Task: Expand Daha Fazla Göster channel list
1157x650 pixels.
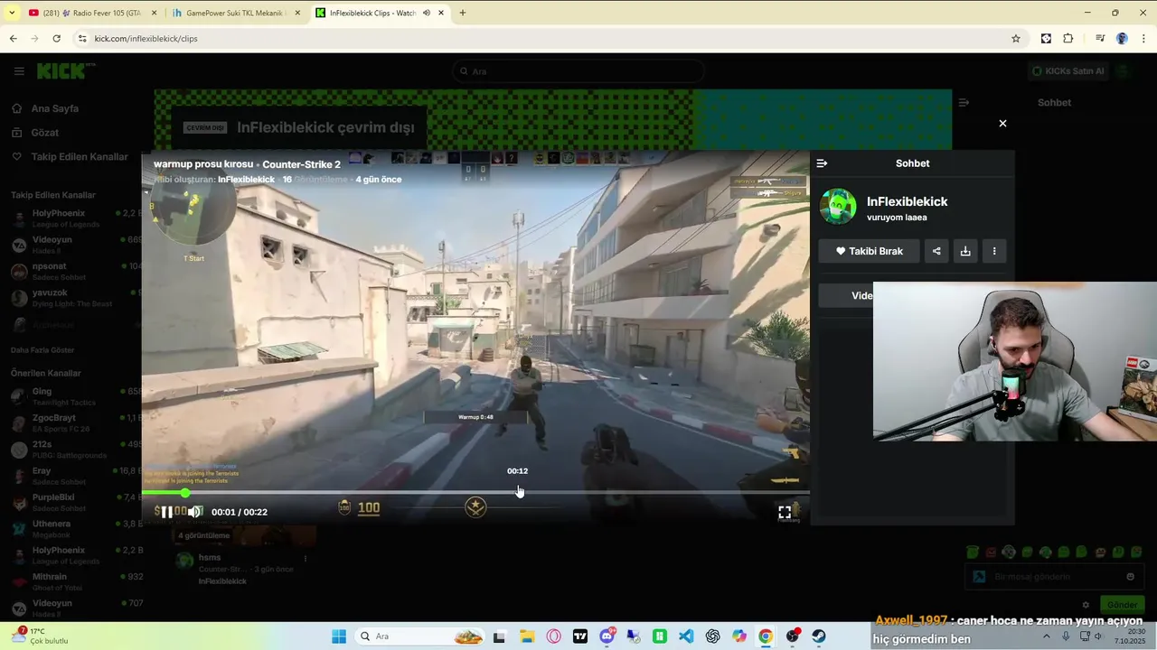Action: (x=42, y=350)
